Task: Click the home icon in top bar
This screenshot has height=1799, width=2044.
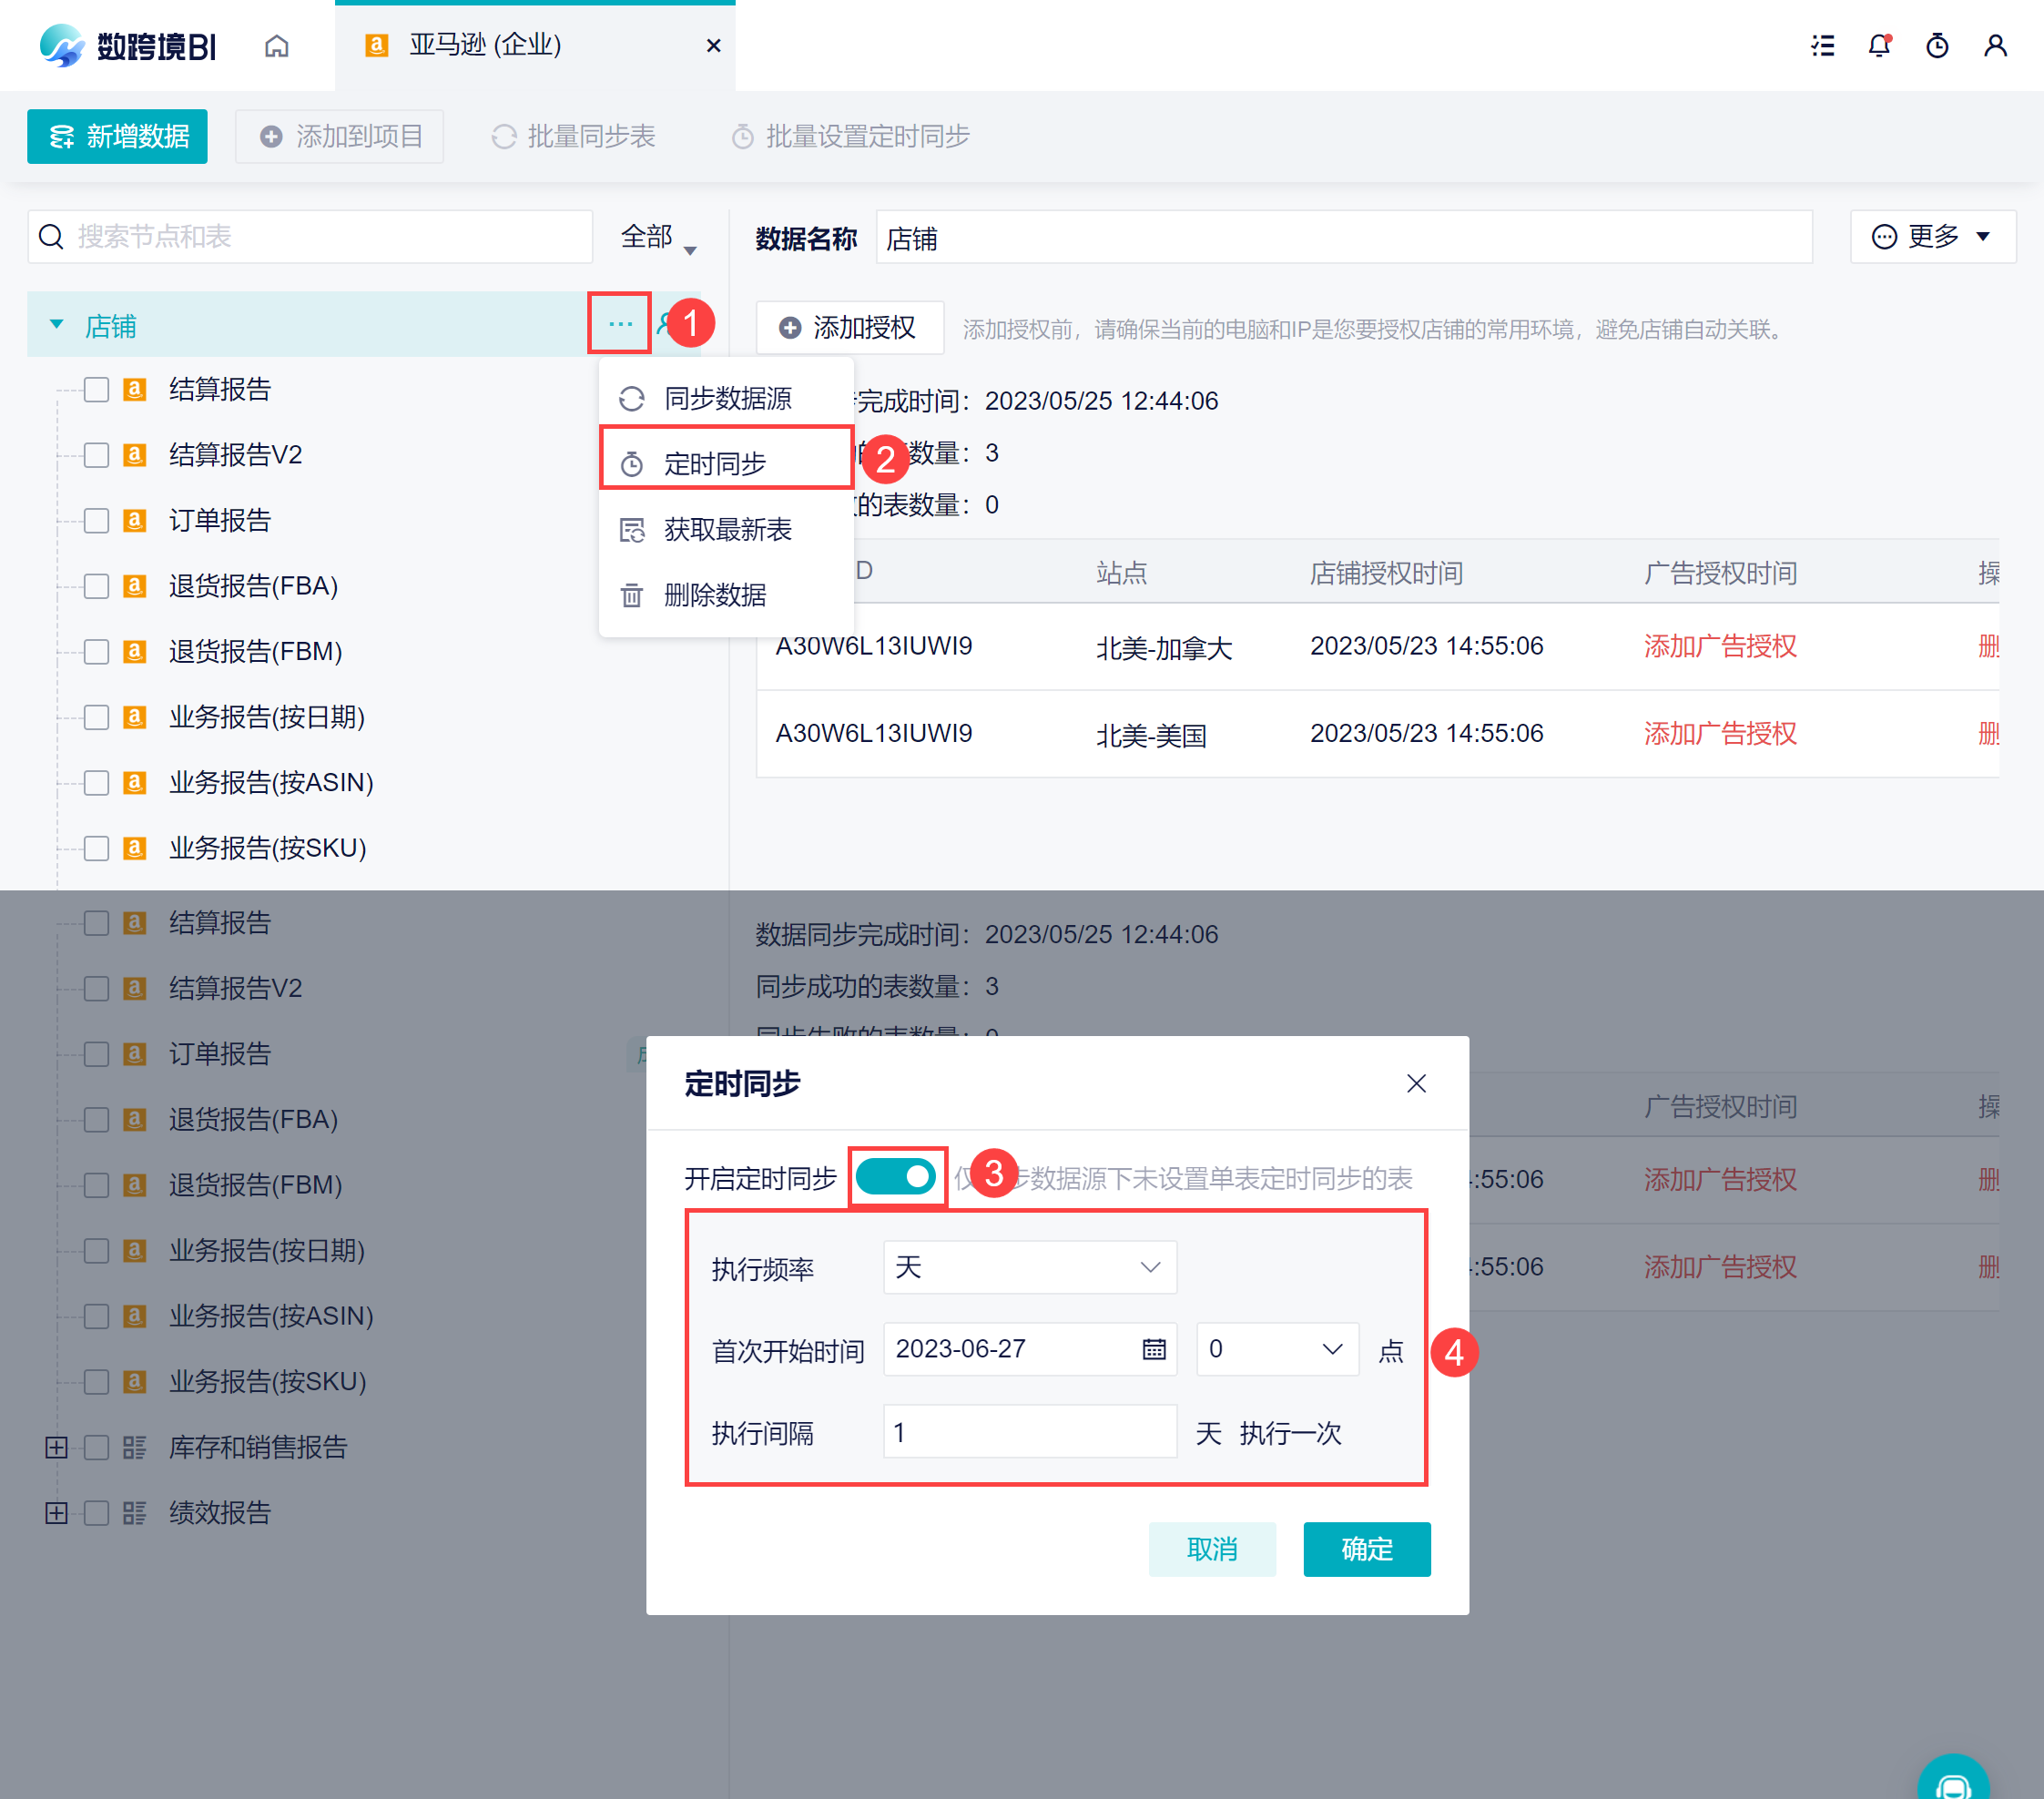Action: (x=277, y=46)
